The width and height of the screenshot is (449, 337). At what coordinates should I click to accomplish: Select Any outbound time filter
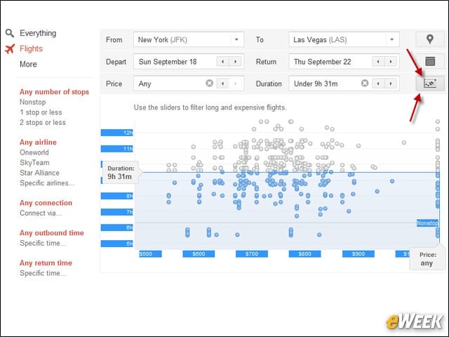(52, 233)
